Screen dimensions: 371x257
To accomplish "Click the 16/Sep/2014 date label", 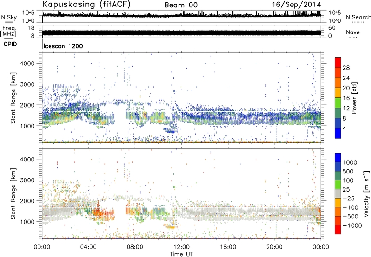I will pos(296,5).
